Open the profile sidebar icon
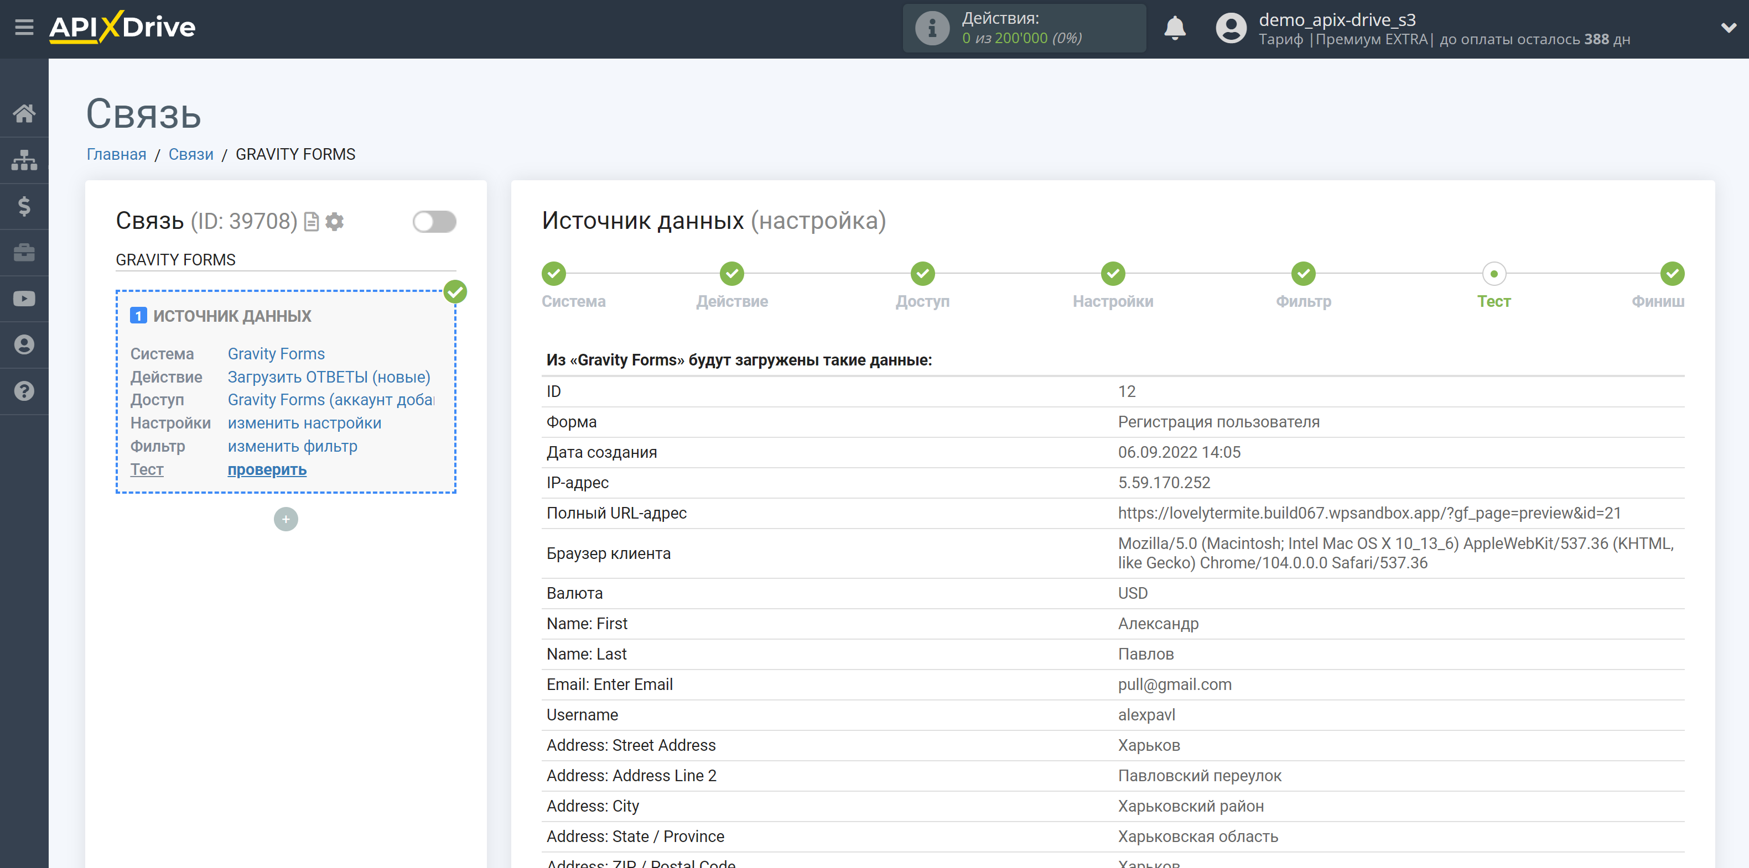Screen dimensions: 1749x868 click(x=24, y=345)
